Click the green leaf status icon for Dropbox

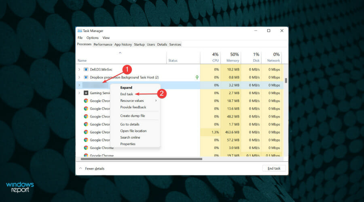[x=197, y=77]
